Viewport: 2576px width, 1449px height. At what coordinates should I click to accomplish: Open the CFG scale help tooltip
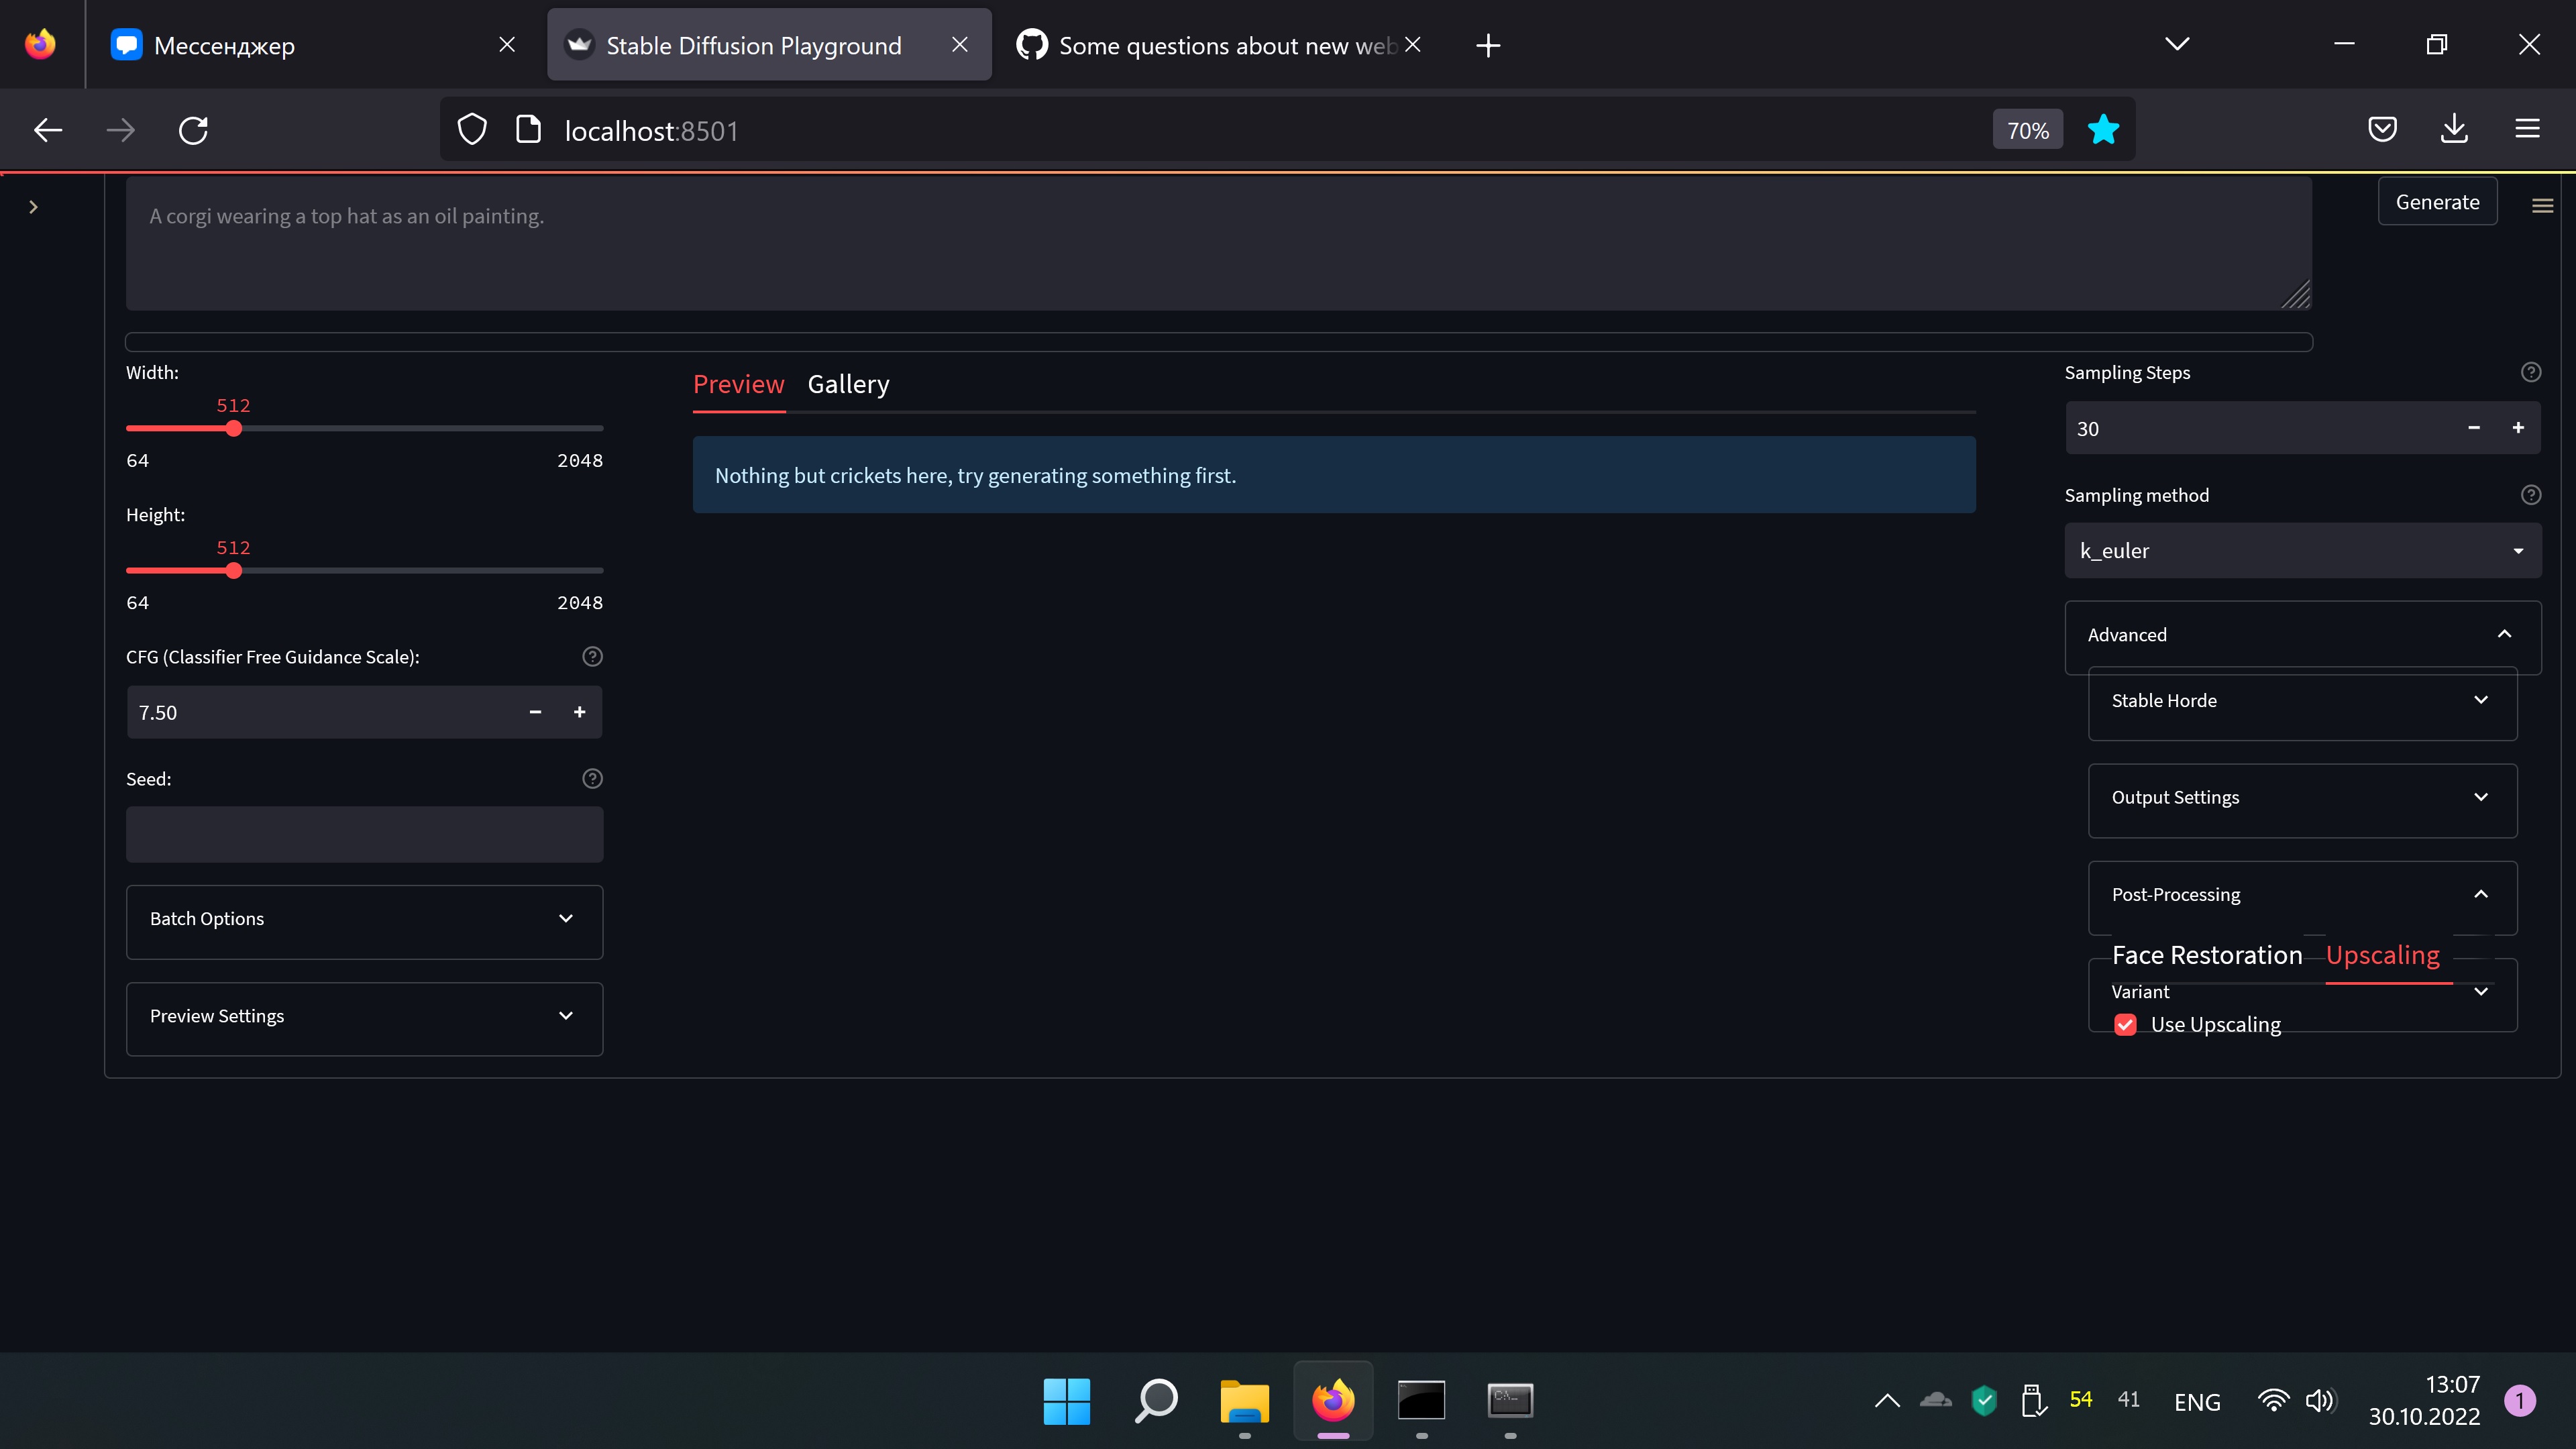[592, 656]
